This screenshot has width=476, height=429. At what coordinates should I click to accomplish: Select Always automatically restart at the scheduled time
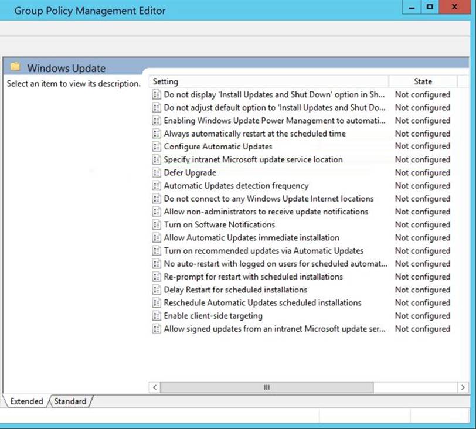click(254, 134)
